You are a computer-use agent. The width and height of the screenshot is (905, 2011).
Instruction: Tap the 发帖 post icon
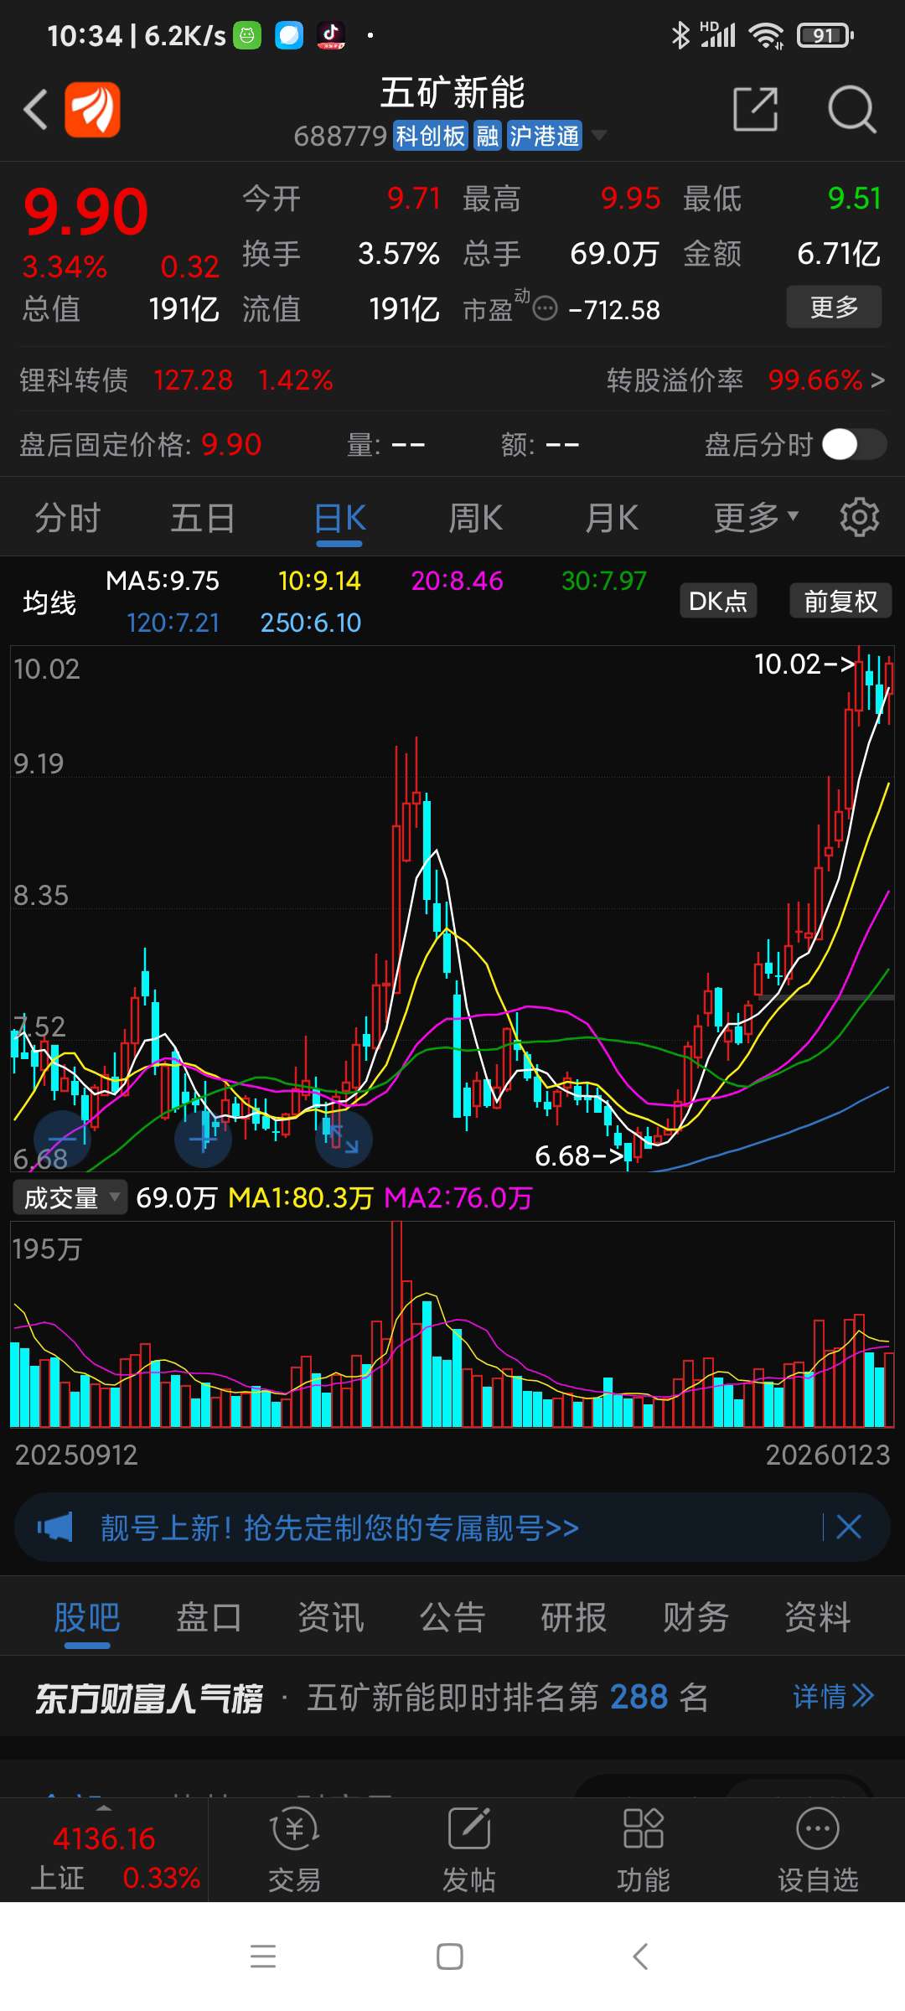(x=468, y=1850)
